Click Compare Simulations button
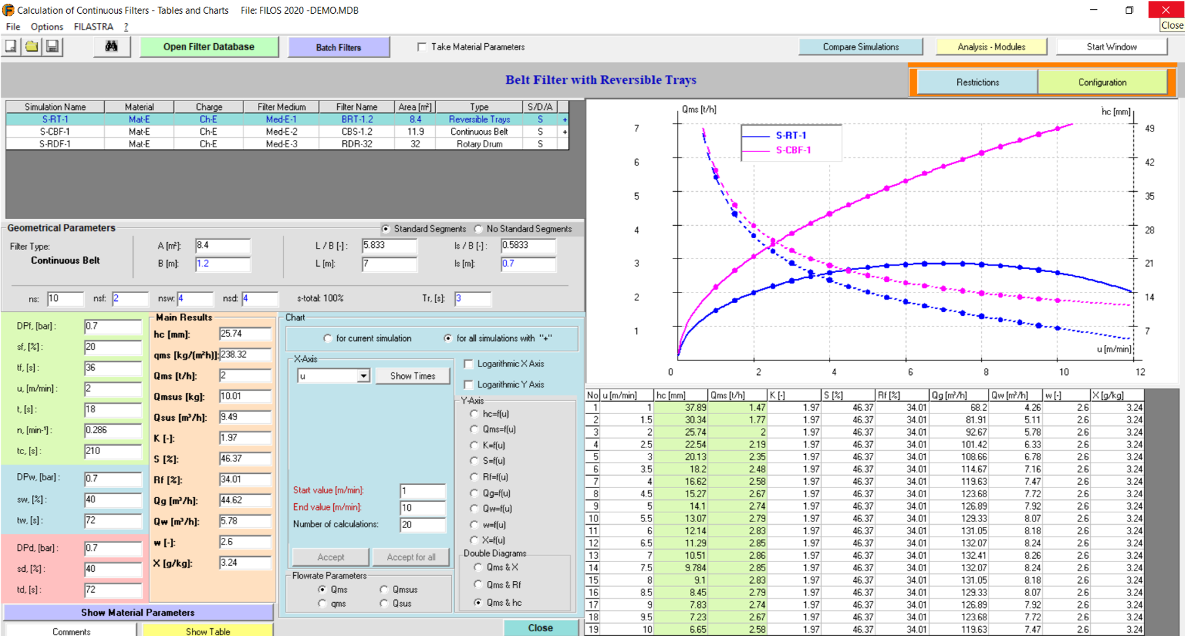 click(x=860, y=46)
